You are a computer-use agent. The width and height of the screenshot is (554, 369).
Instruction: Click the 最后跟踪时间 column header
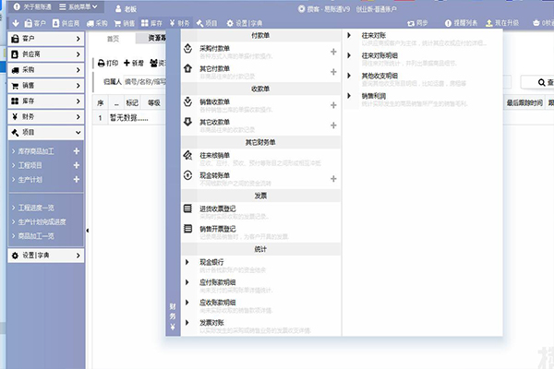[524, 102]
